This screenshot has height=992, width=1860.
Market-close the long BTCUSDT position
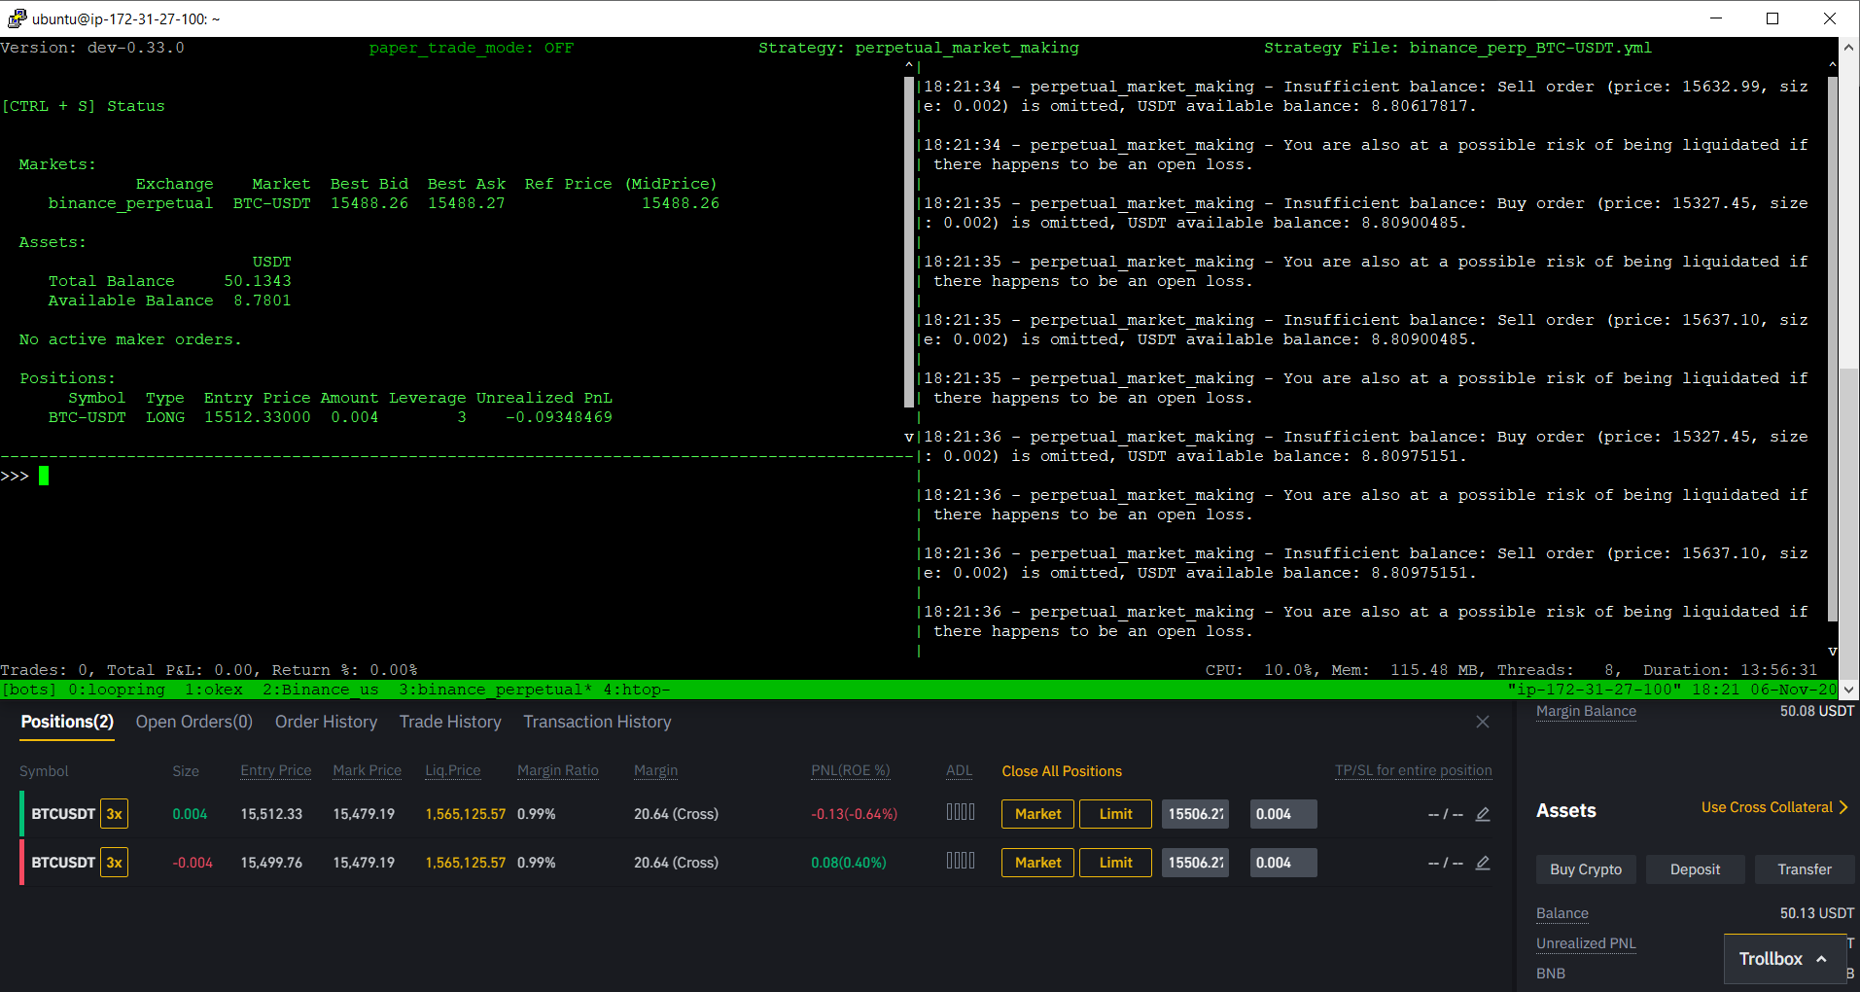point(1036,814)
